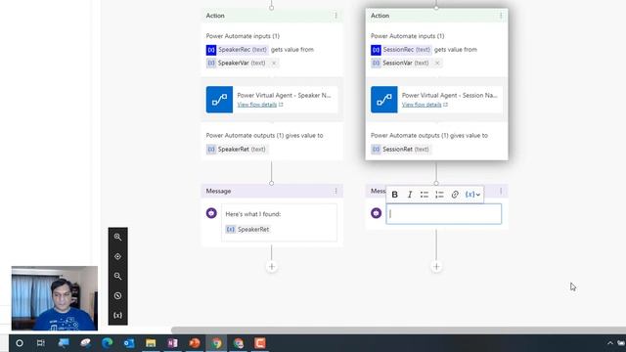Open OneNote from the taskbar
This screenshot has height=352, width=626.
click(172, 343)
